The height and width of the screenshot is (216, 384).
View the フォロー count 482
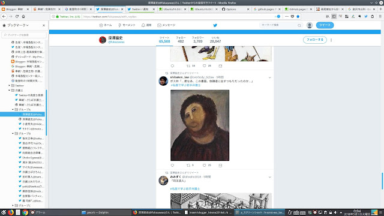[x=181, y=40]
